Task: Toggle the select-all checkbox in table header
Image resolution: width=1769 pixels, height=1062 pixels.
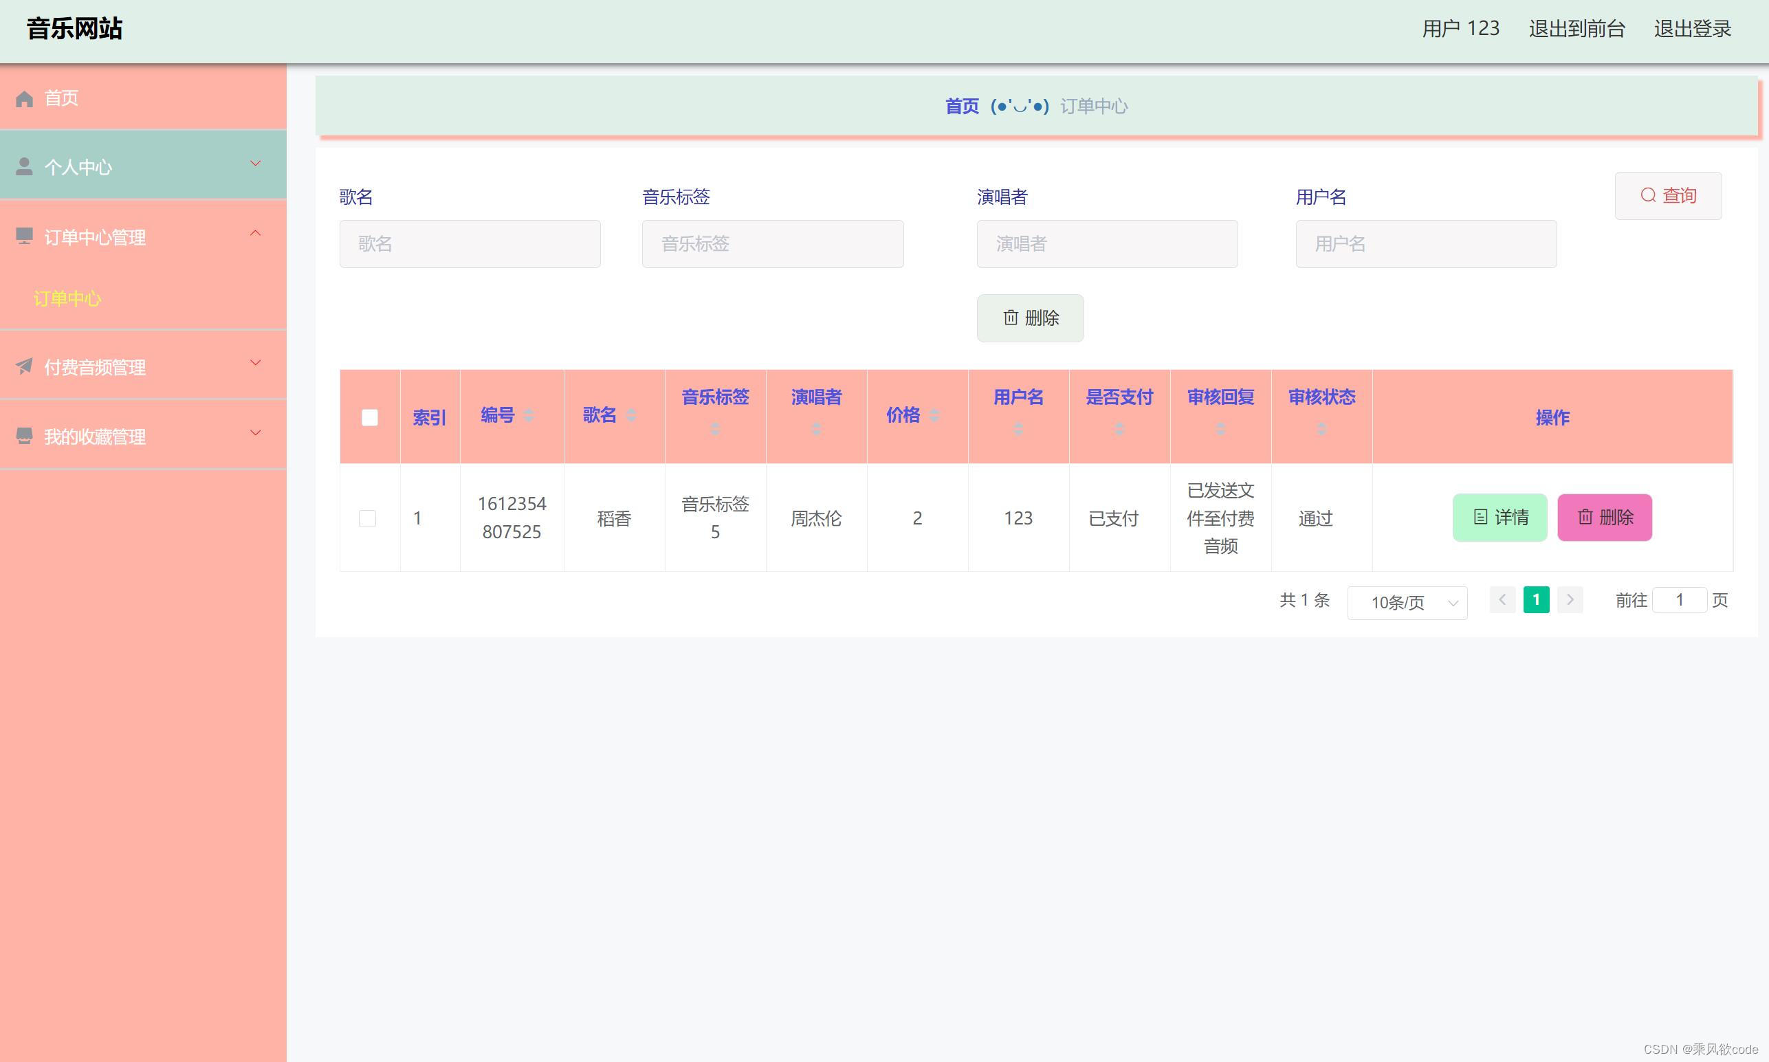Action: coord(369,417)
